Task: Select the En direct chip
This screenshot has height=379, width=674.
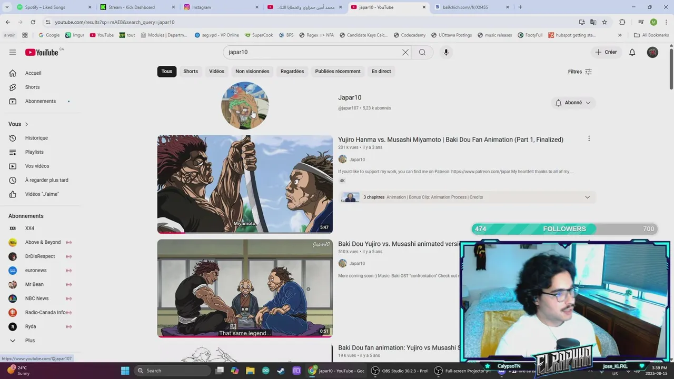Action: pyautogui.click(x=381, y=72)
